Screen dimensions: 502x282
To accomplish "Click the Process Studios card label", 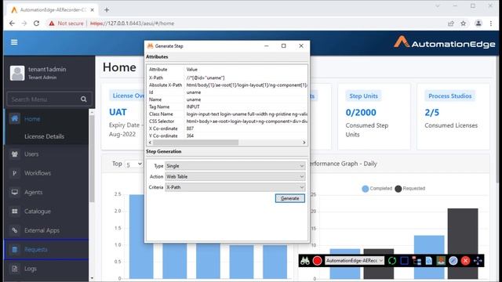I will [449, 96].
